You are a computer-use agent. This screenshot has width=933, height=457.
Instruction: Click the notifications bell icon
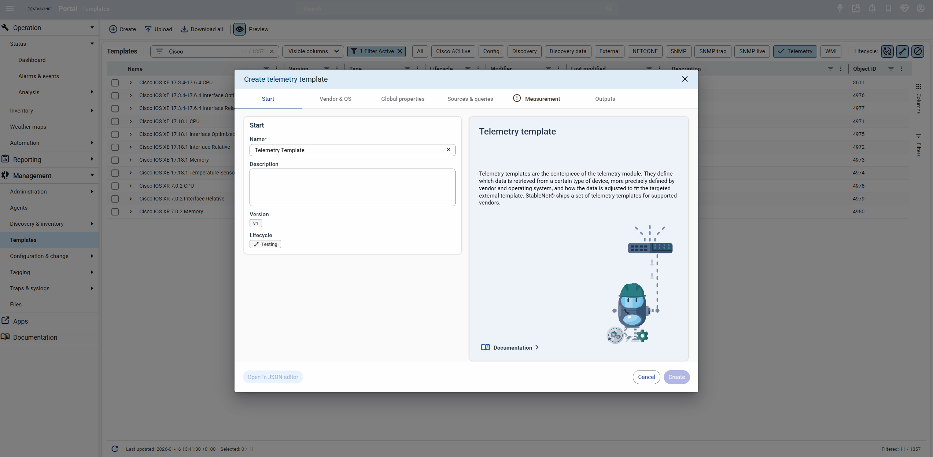tap(872, 8)
